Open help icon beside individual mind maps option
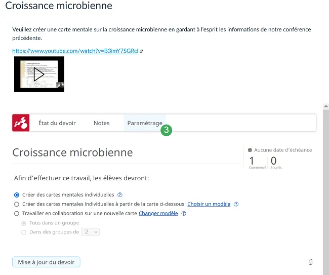 coord(120,195)
